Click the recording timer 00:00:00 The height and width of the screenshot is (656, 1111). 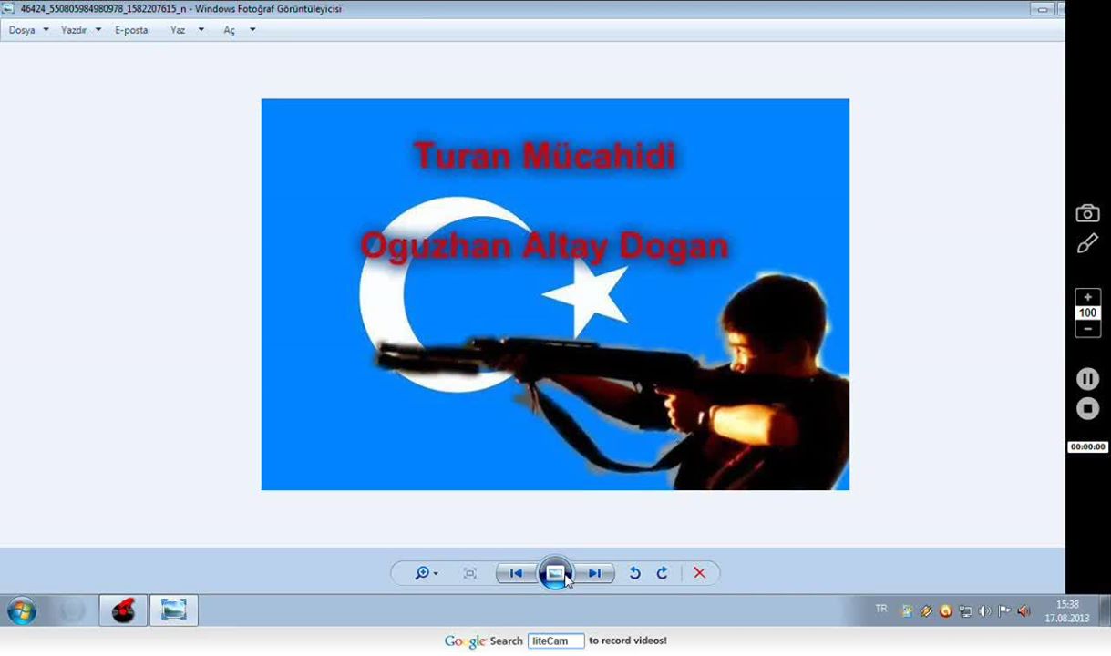[1087, 447]
